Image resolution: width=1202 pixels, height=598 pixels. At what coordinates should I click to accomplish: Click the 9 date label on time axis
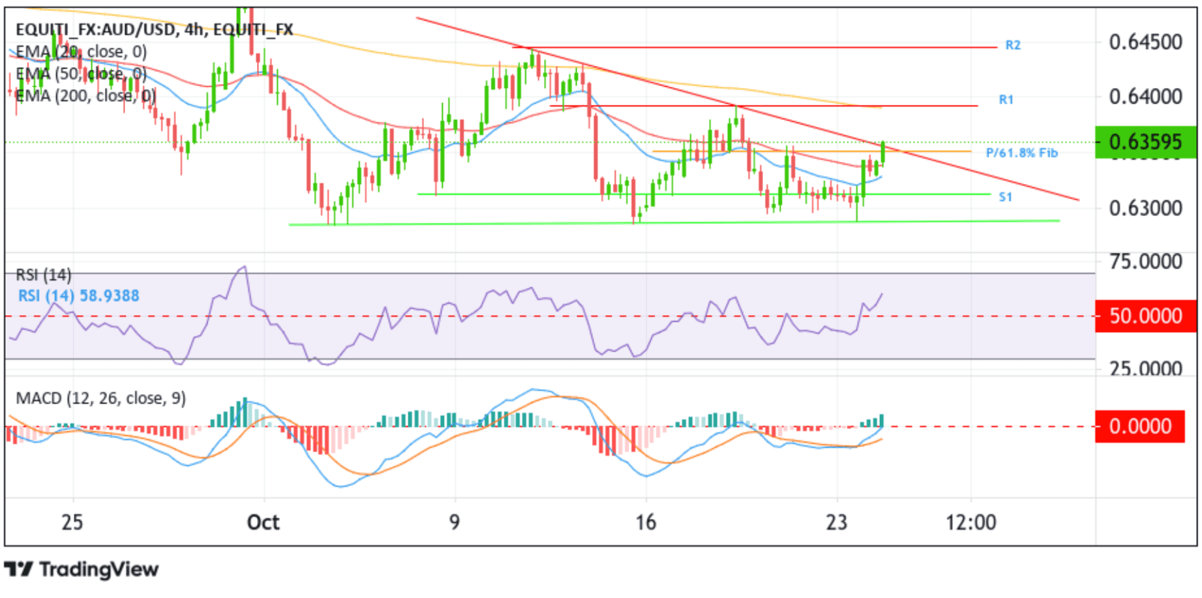pos(455,522)
